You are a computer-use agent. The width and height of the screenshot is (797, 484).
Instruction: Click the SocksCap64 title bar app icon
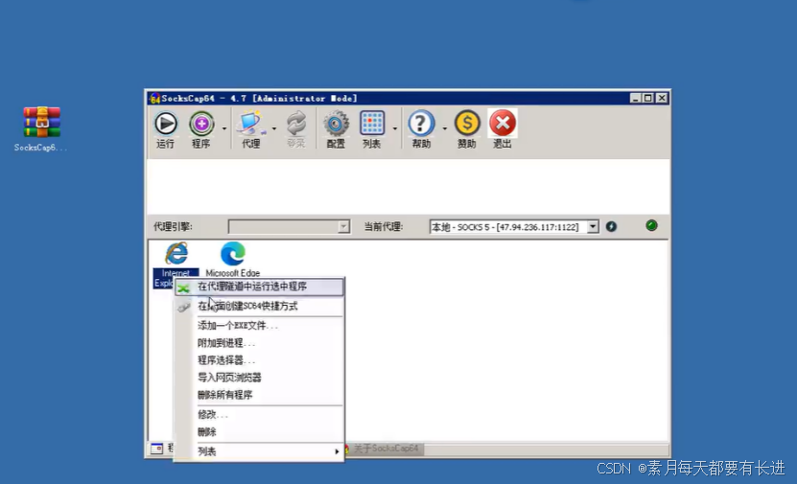155,98
